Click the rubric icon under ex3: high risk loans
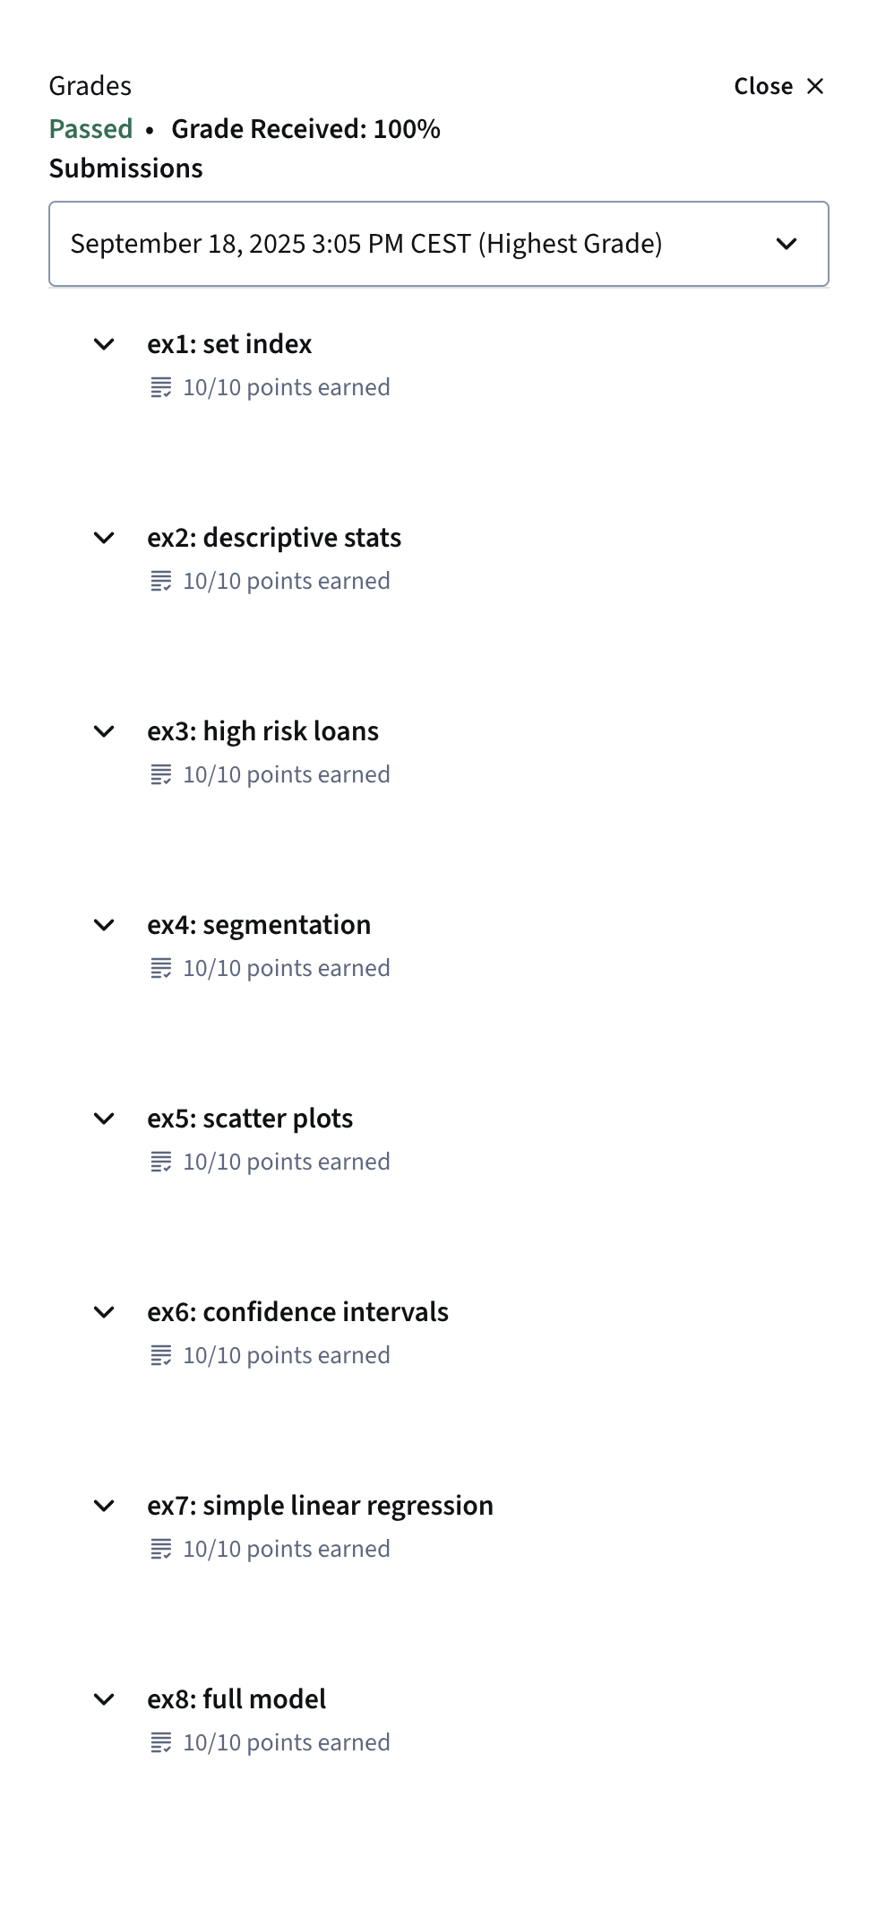894x1927 pixels. [161, 774]
